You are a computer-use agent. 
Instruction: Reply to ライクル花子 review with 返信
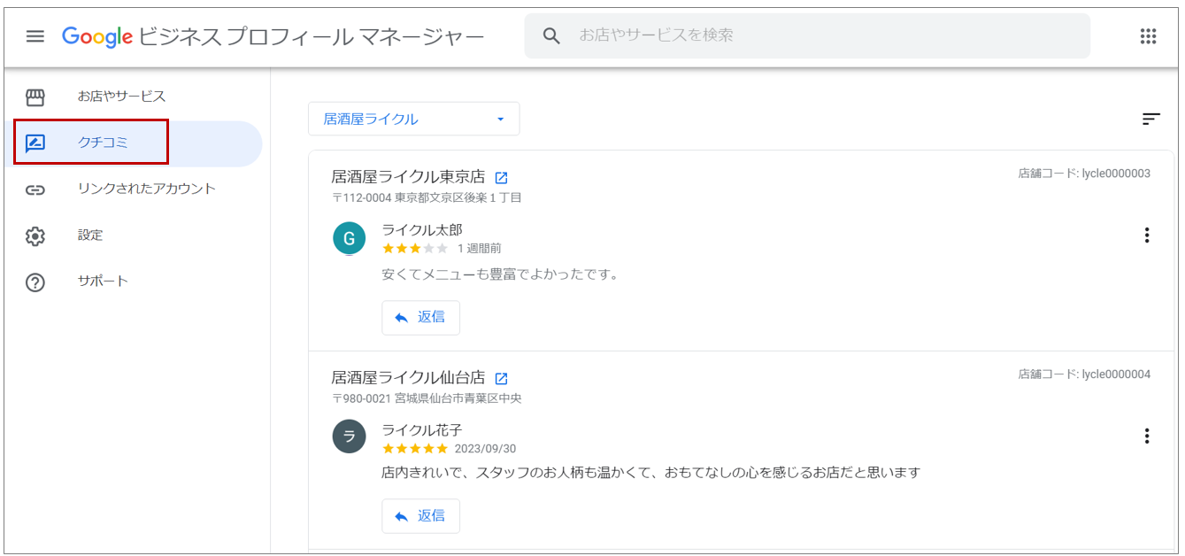pos(420,516)
